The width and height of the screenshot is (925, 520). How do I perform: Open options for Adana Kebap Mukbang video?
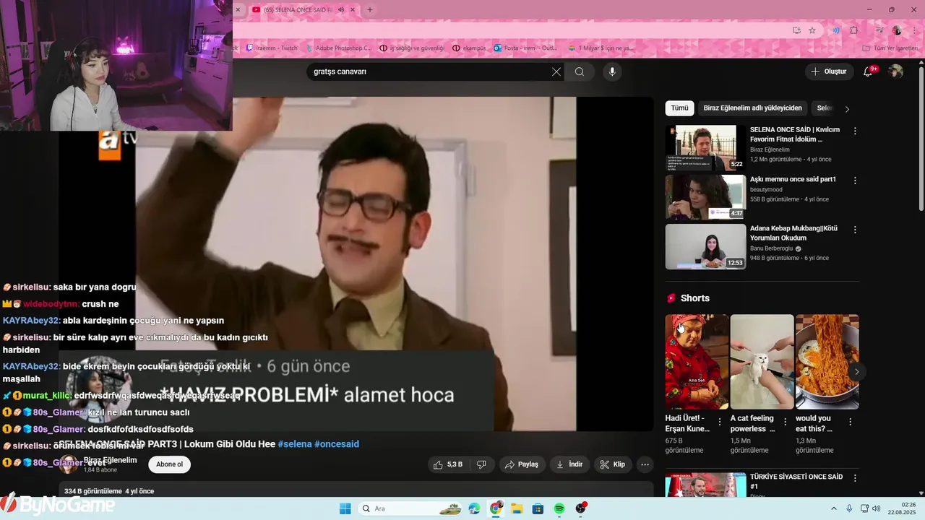(x=855, y=230)
